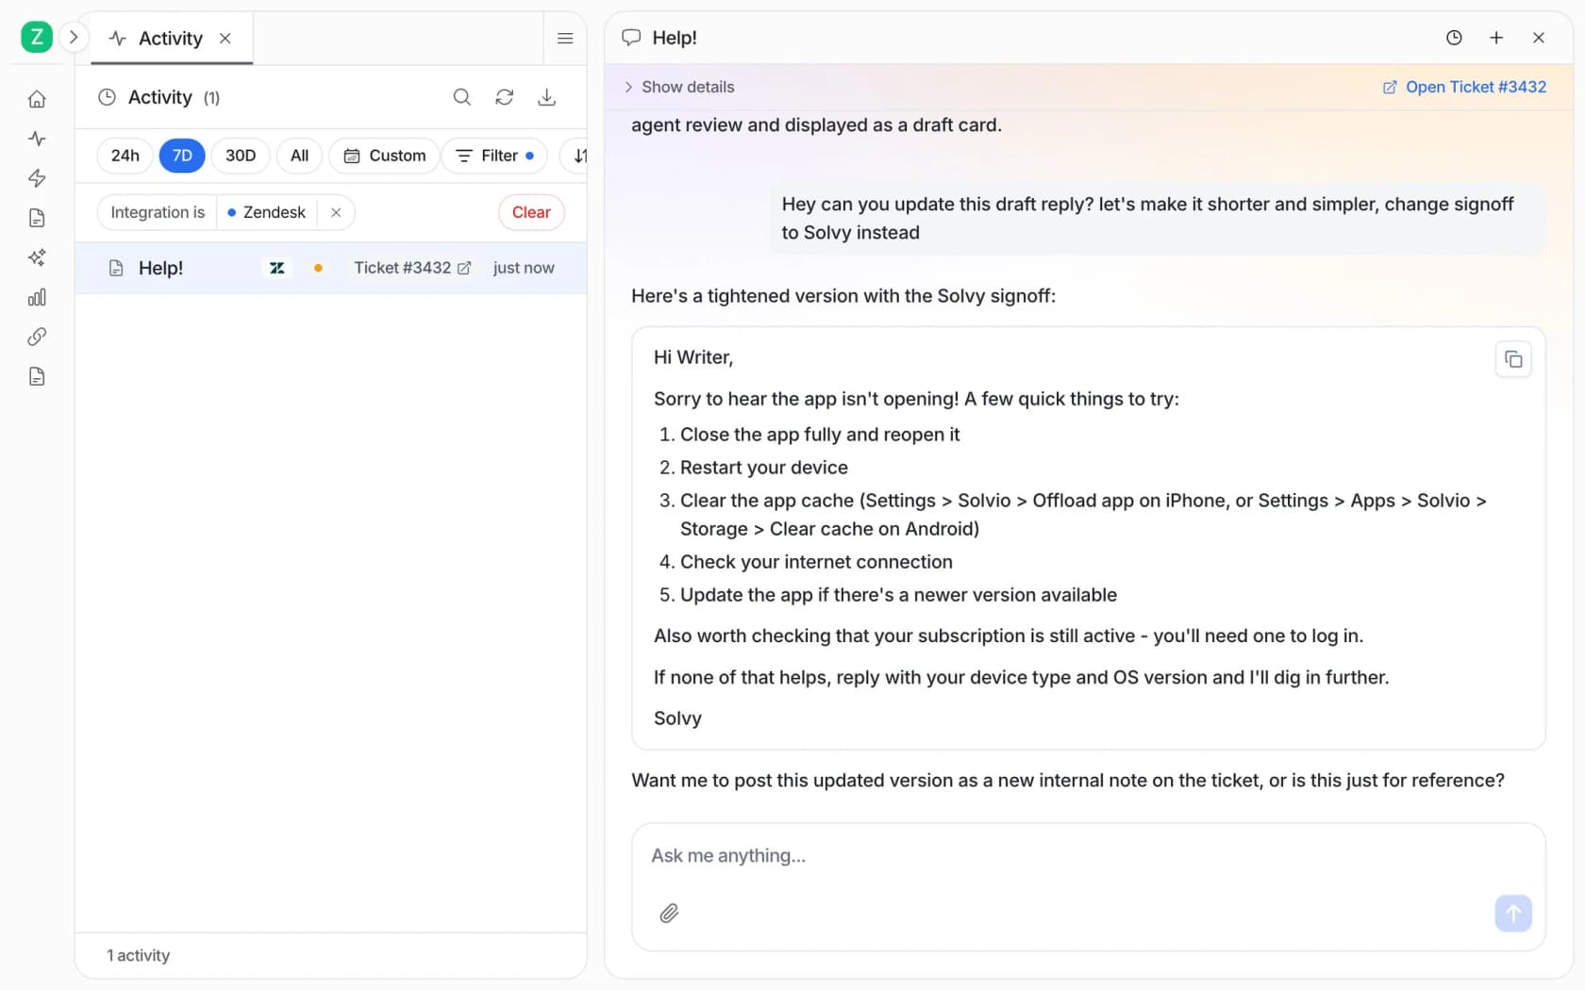This screenshot has height=990, width=1585.
Task: Open the Custom date range picker
Action: click(x=385, y=156)
